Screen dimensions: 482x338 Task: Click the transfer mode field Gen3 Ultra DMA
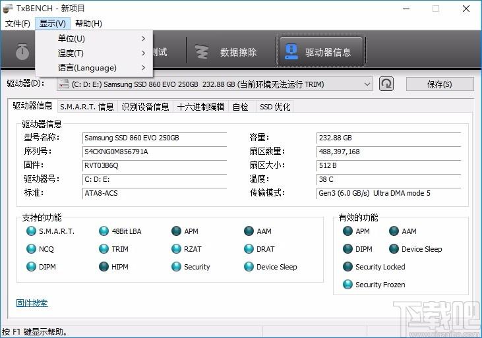click(x=389, y=193)
